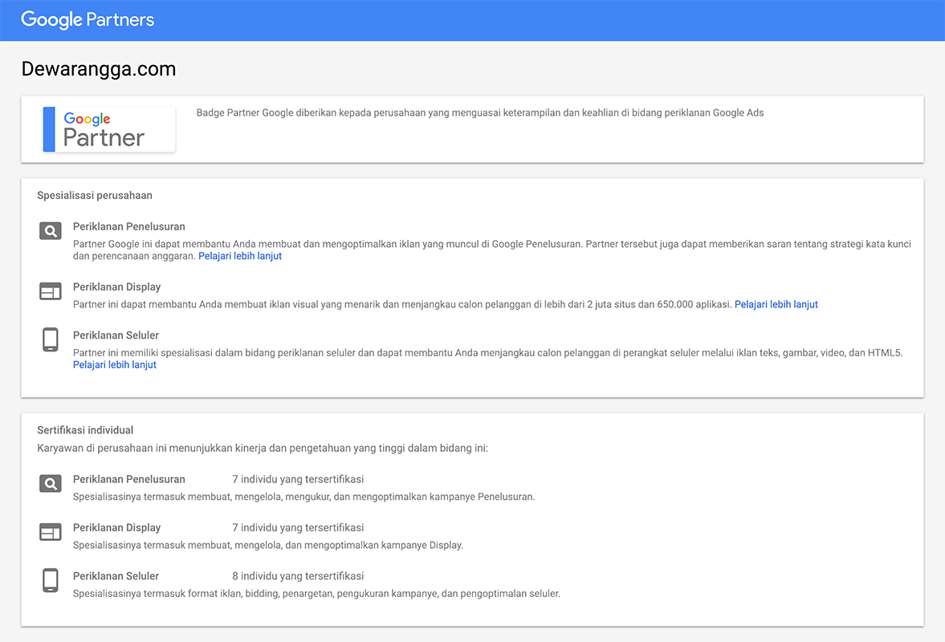Click Periklanan Display title in company specializations
The height and width of the screenshot is (642, 945).
[x=117, y=286]
